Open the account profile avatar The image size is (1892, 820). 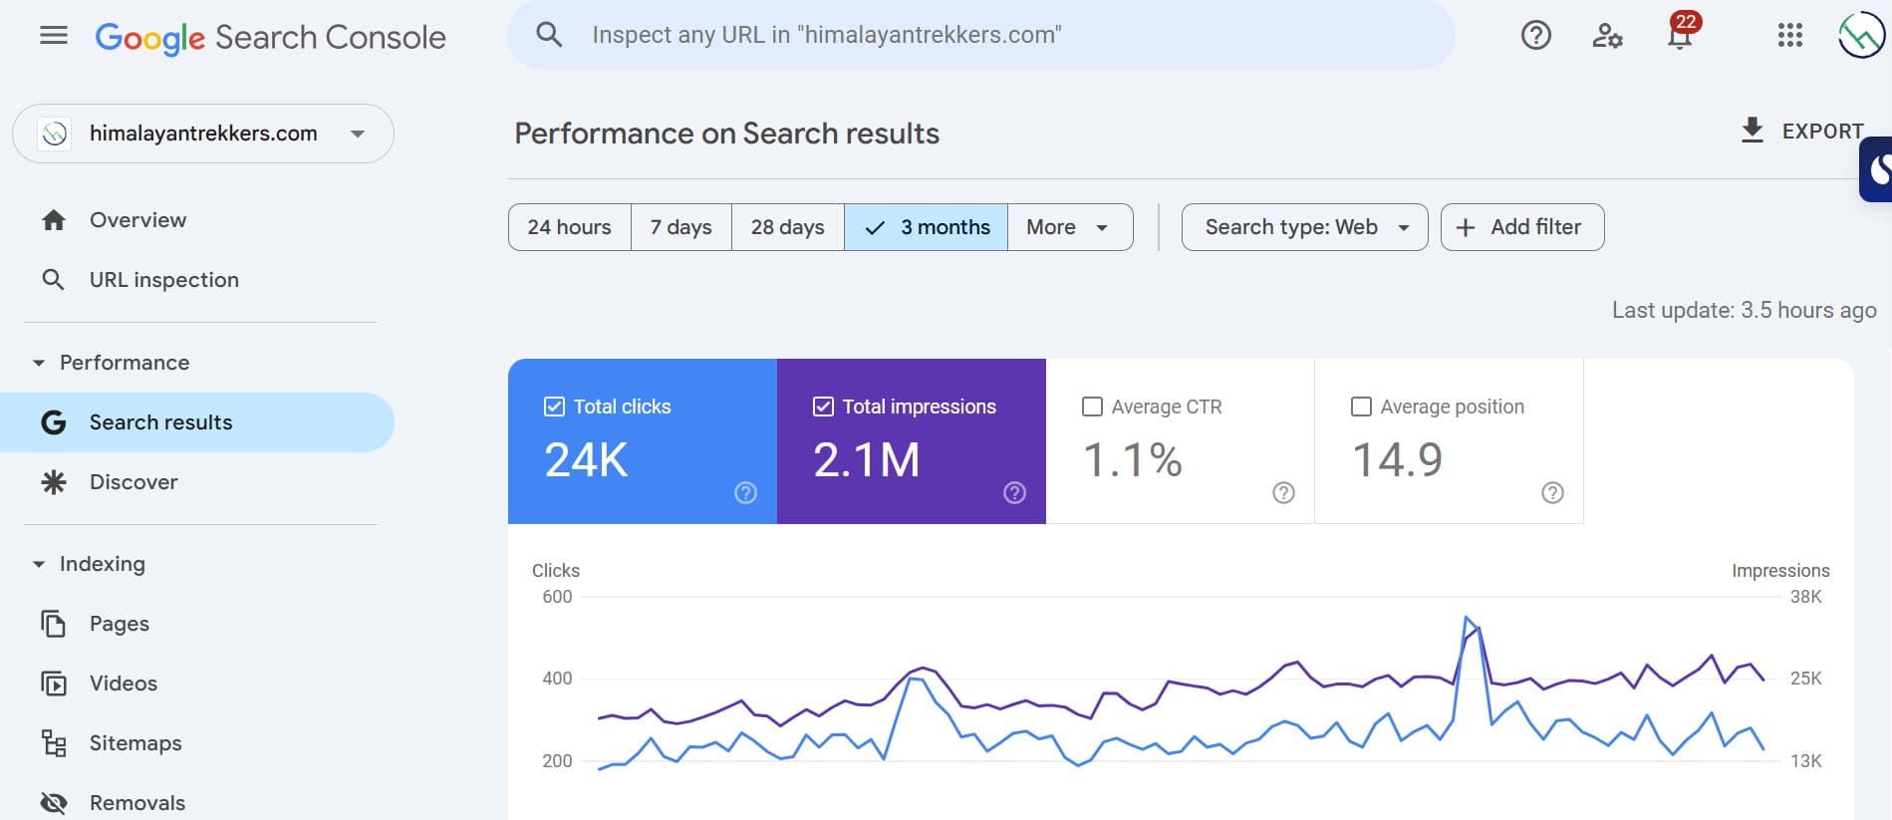coord(1860,36)
